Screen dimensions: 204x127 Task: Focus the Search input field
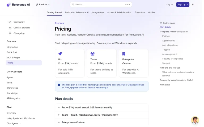[101, 4]
